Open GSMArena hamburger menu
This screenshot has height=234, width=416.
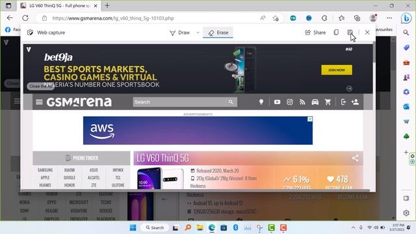click(x=39, y=102)
